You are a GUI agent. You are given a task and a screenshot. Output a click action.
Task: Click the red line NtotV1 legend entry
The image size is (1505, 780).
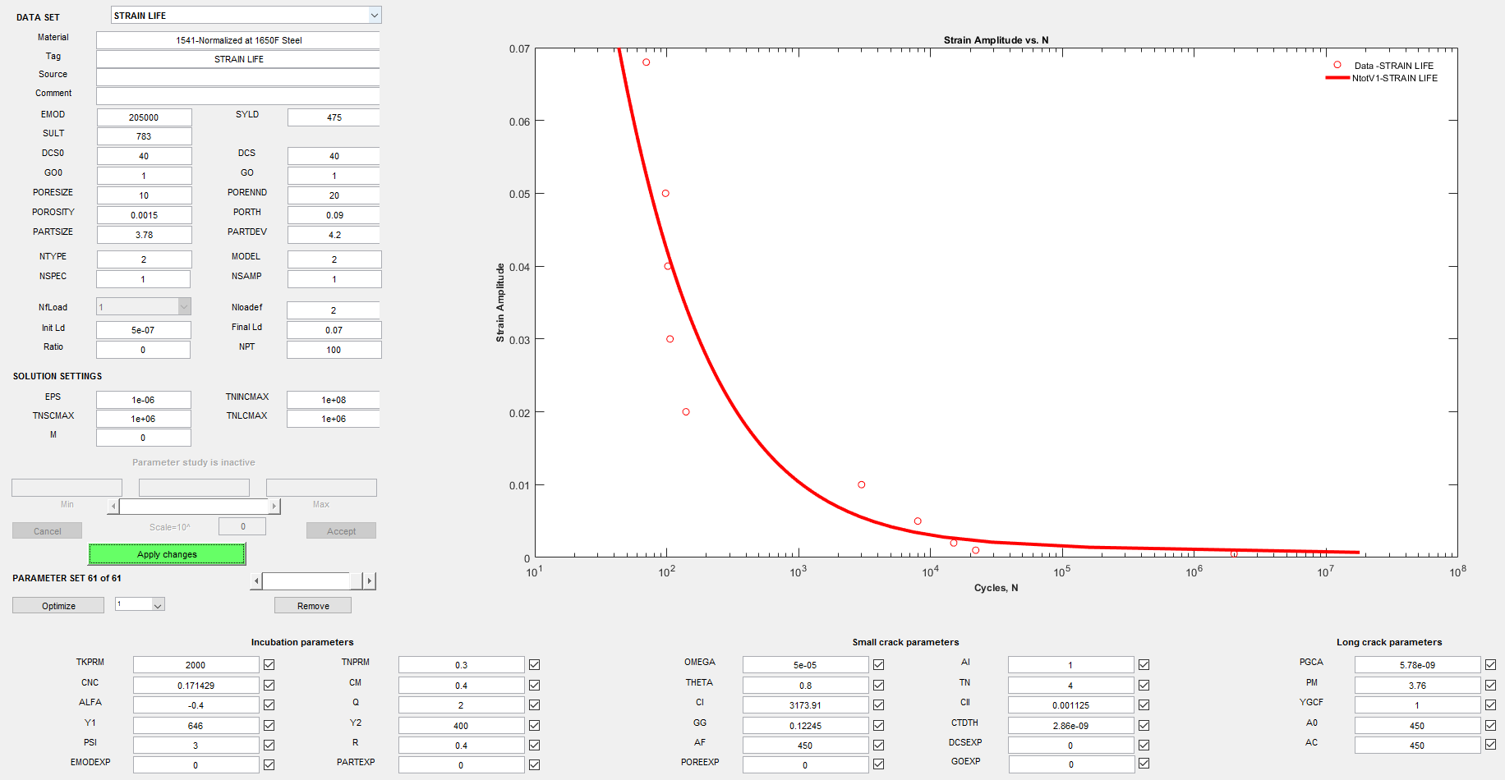[x=1337, y=79]
